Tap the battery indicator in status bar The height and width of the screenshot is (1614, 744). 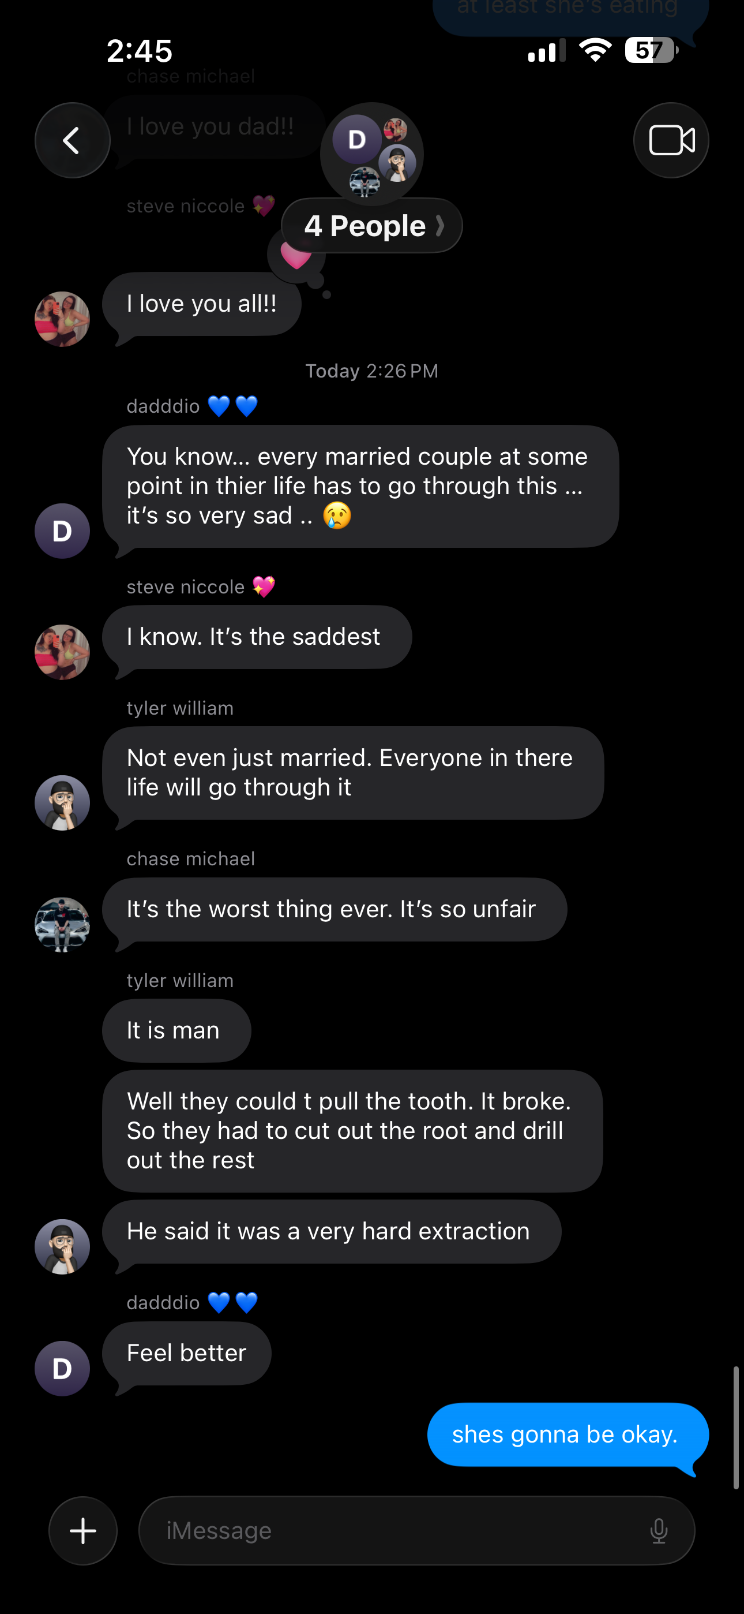coord(651,50)
